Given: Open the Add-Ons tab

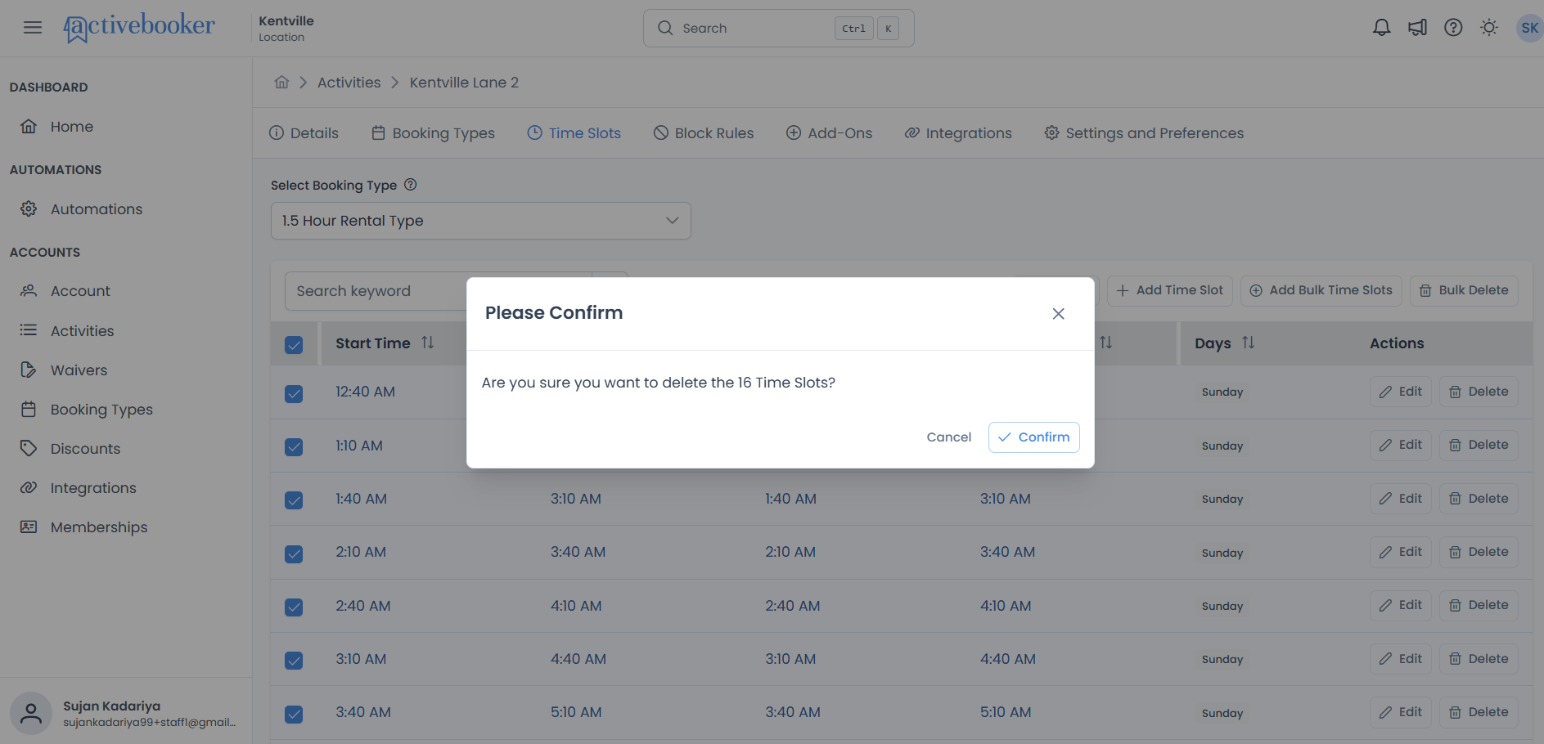Looking at the screenshot, I should click(829, 133).
